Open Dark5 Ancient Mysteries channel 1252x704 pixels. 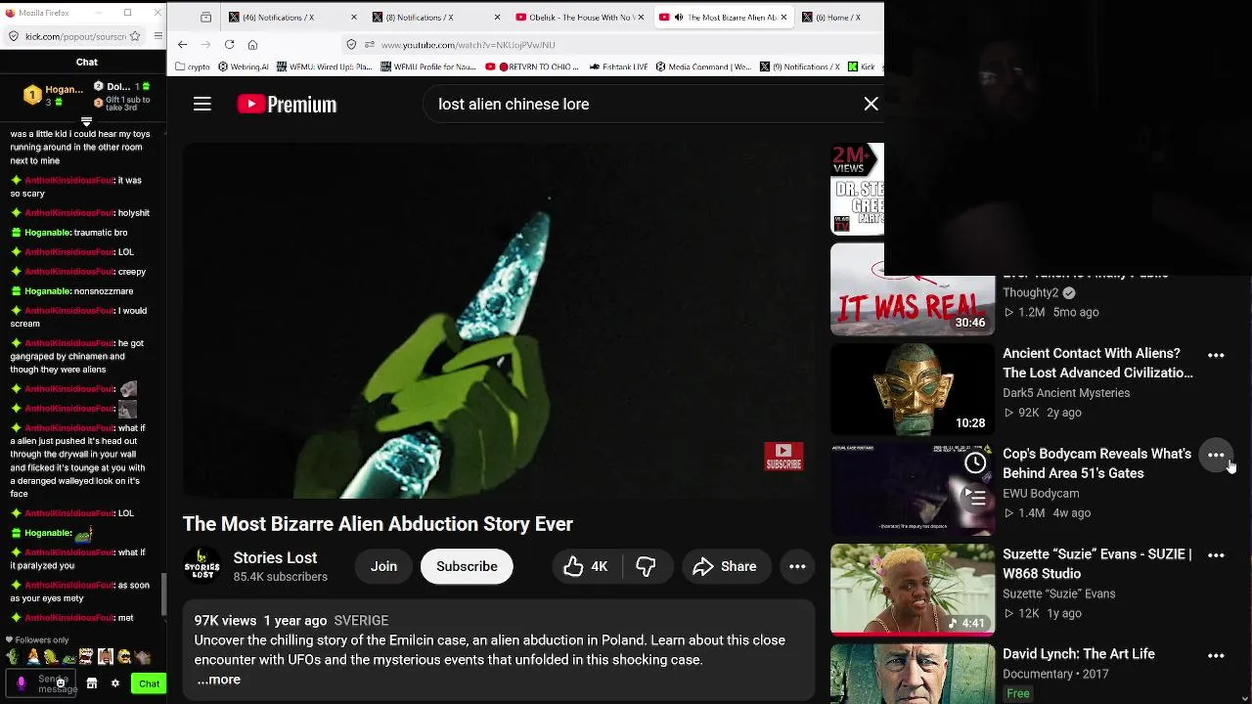click(1066, 393)
